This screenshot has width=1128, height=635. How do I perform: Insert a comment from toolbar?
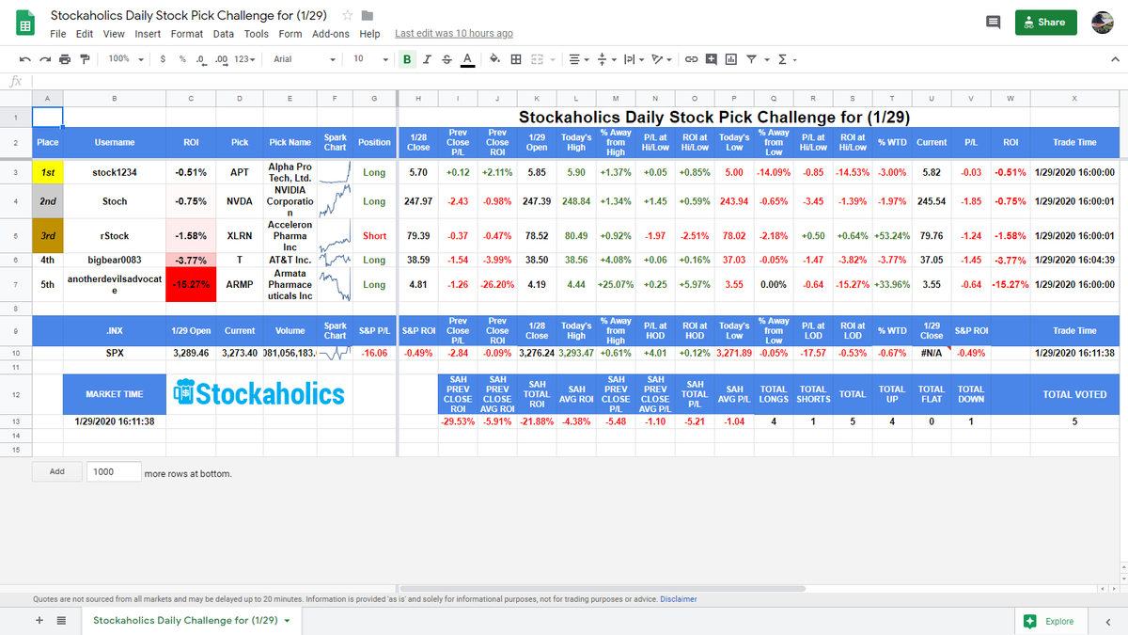pos(711,59)
